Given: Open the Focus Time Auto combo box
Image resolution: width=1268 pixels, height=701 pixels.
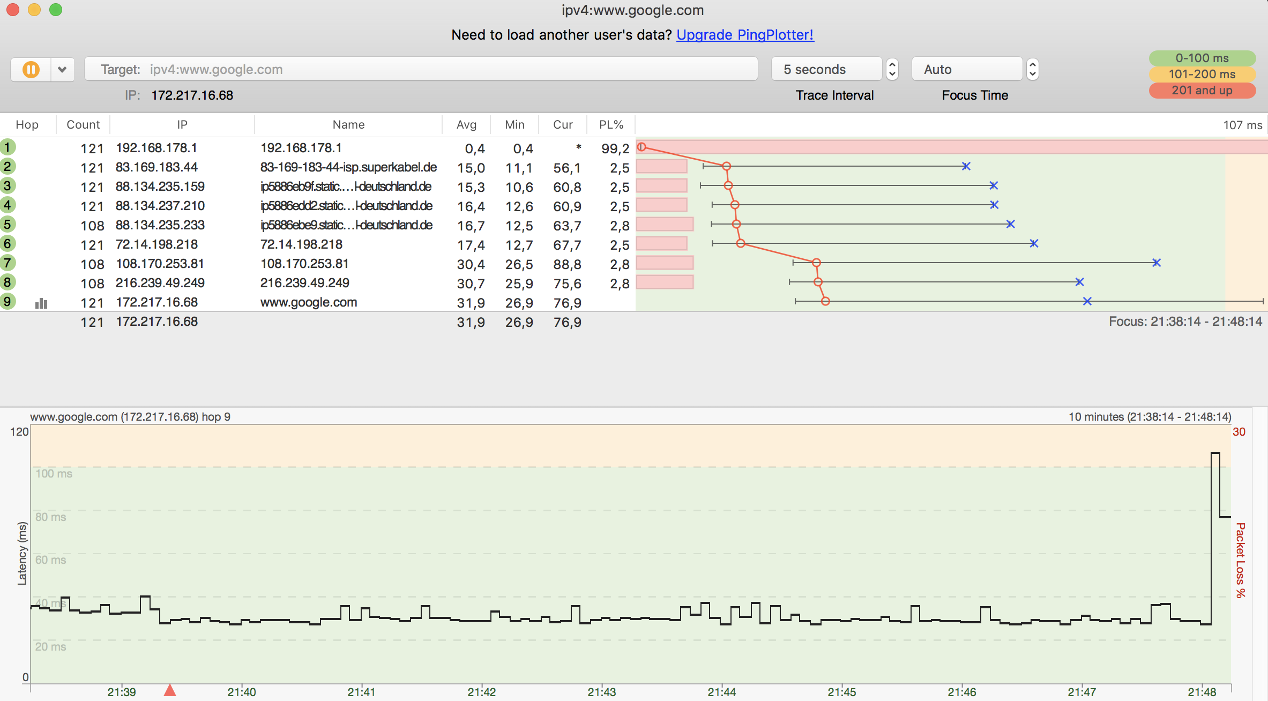Looking at the screenshot, I should pos(967,70).
